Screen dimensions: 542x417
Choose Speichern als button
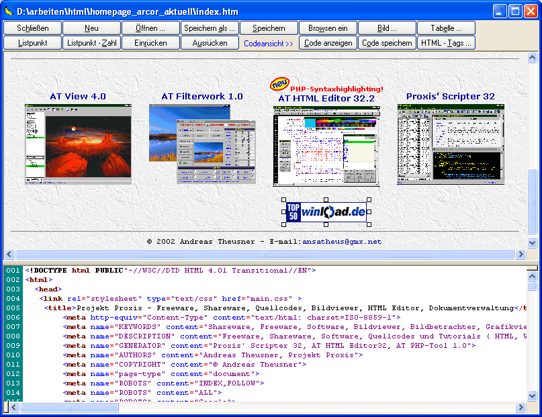(210, 28)
